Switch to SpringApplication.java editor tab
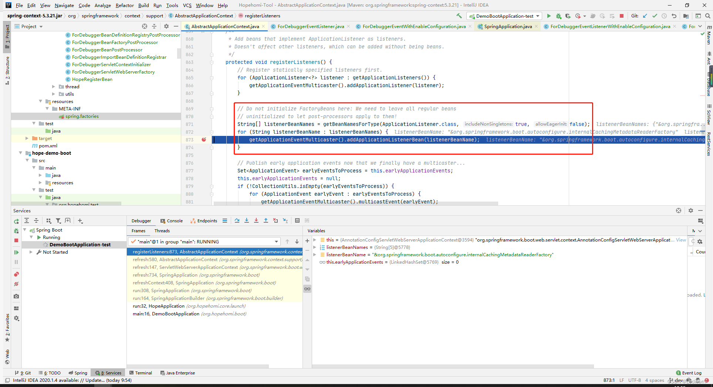 click(508, 26)
